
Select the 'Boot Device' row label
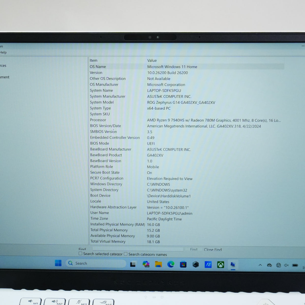100,195
